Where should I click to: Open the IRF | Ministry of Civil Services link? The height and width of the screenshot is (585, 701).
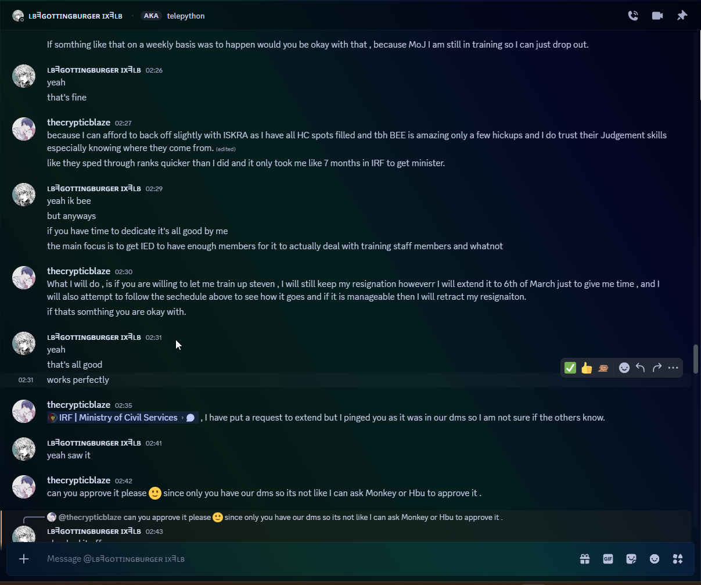click(x=118, y=418)
